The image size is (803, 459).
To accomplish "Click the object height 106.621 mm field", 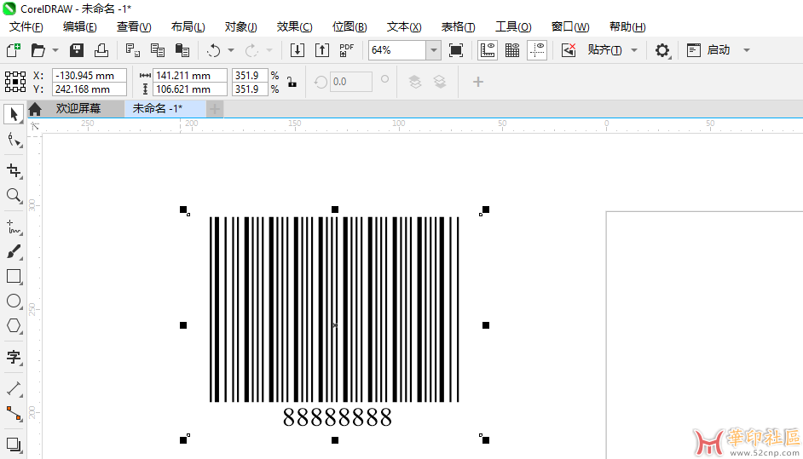I will (x=190, y=89).
